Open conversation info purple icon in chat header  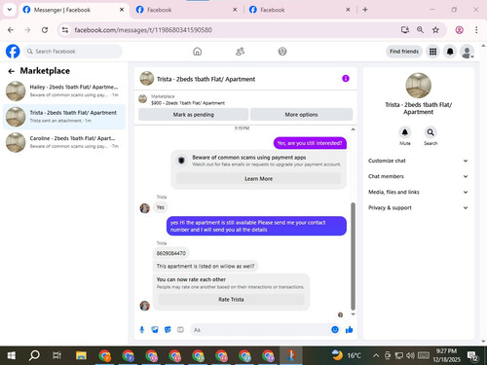coord(346,79)
